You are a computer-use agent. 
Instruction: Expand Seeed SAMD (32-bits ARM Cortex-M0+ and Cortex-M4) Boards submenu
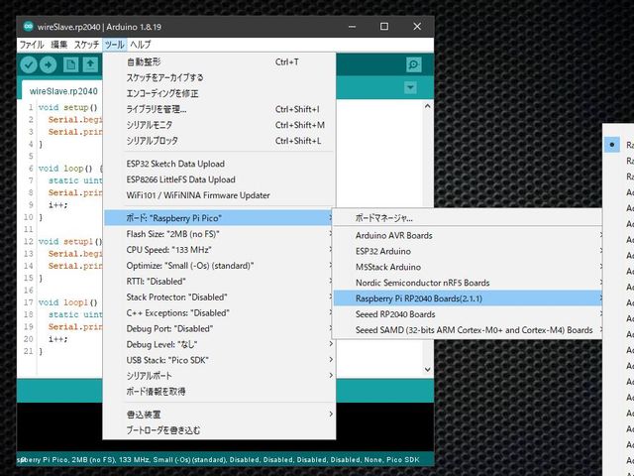[x=468, y=330]
